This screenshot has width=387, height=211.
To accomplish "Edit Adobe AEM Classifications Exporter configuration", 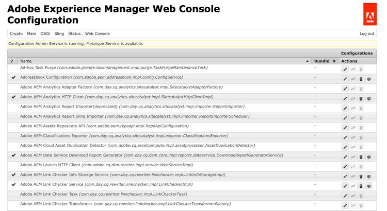I will point(345,137).
